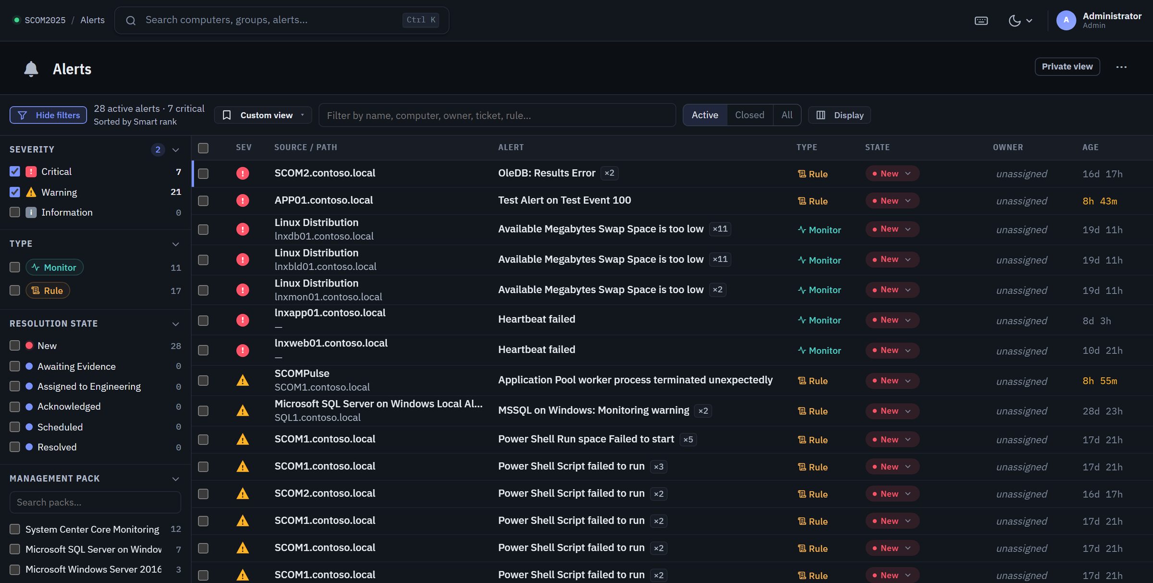The width and height of the screenshot is (1153, 583).
Task: Click warning icon for SQL1.contoso.local row
Action: [243, 410]
